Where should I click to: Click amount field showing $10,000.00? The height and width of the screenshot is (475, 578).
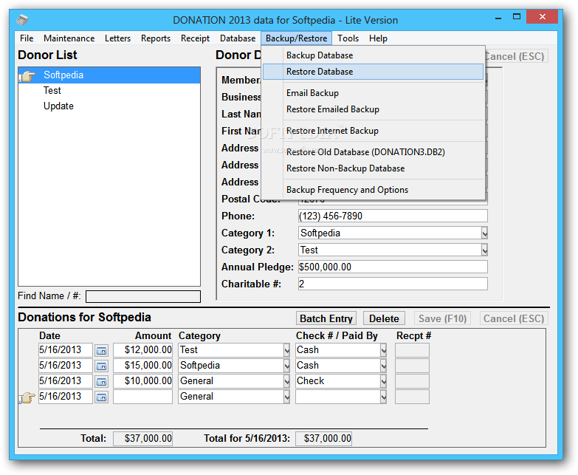click(142, 381)
